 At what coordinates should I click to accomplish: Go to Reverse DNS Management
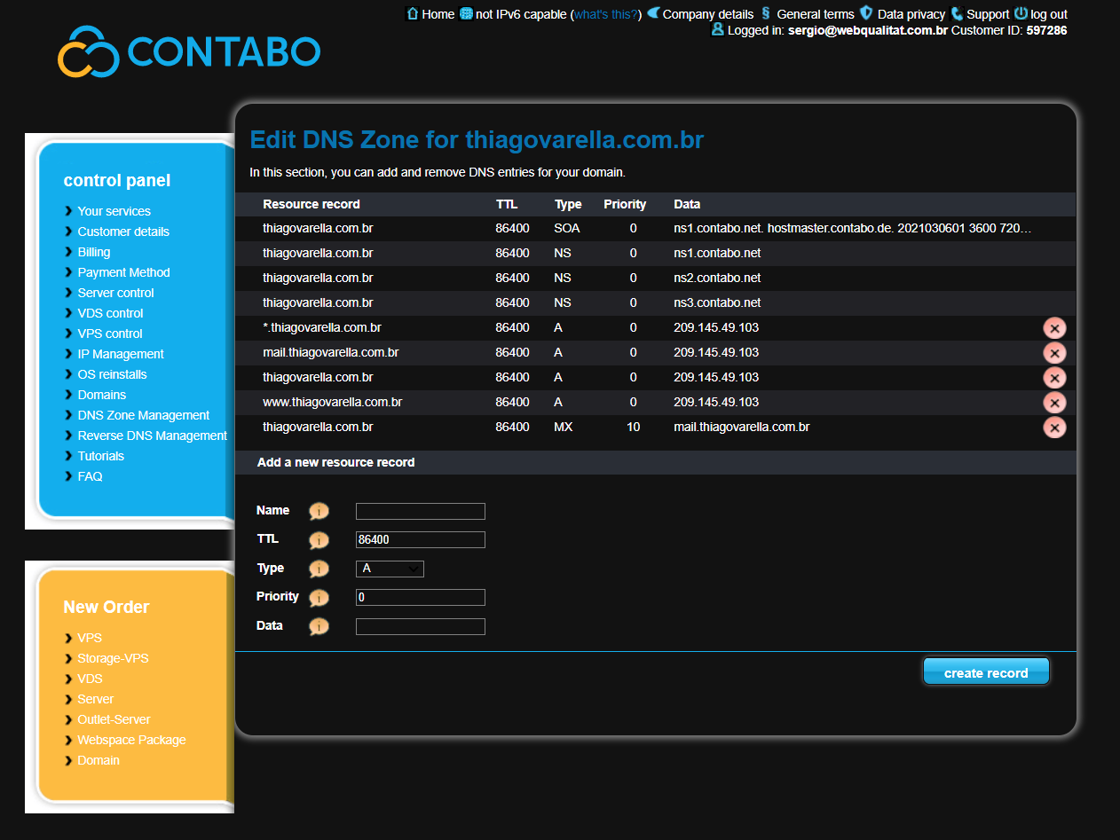point(152,436)
